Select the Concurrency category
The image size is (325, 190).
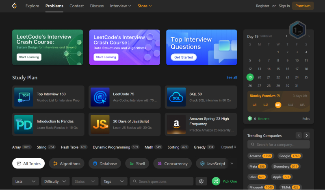(172, 164)
